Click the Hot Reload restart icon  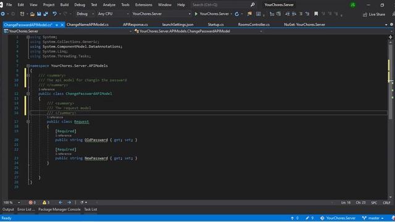coord(236,14)
